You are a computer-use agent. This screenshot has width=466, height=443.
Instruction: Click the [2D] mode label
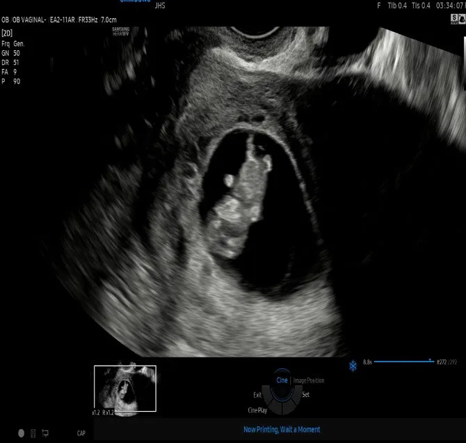coord(7,33)
